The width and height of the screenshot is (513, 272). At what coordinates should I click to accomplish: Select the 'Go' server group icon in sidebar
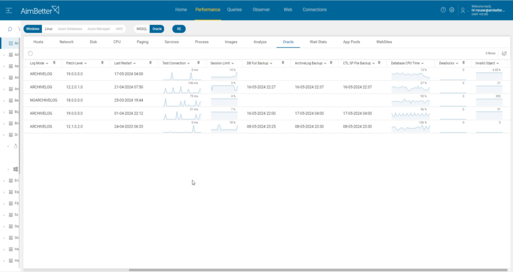(x=11, y=237)
